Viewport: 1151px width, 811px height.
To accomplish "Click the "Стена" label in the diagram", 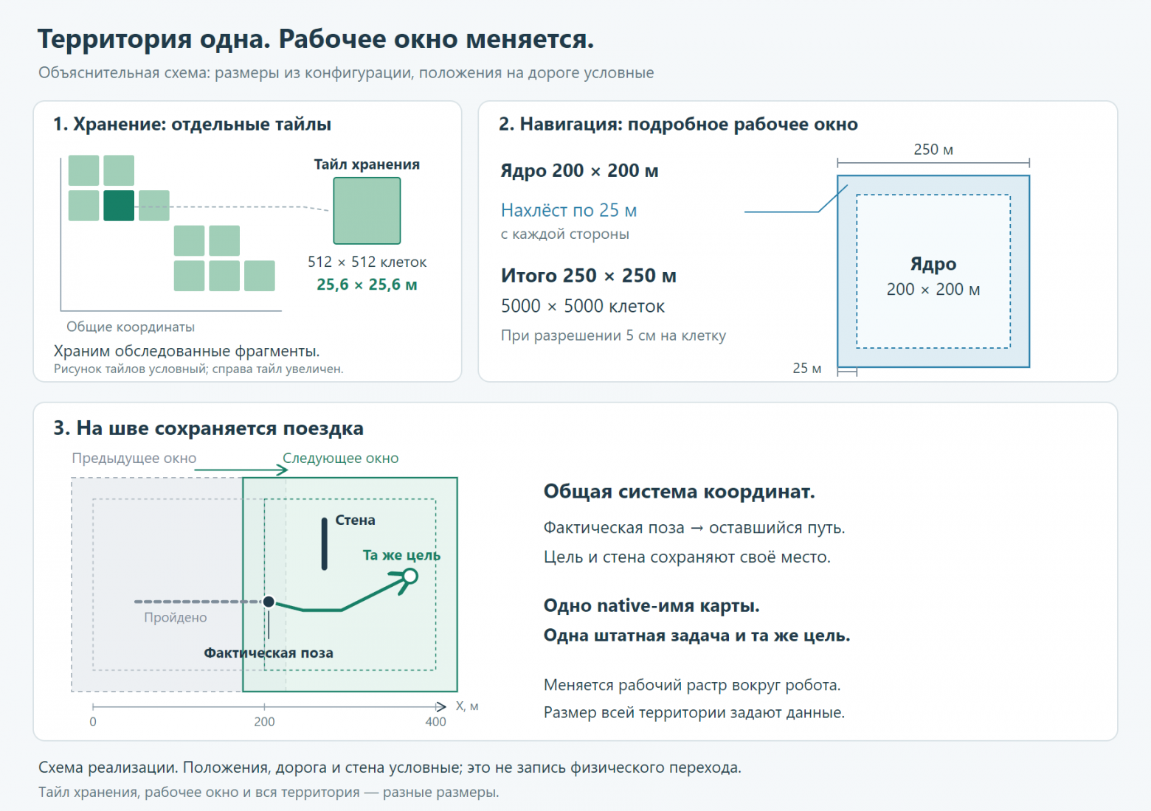I will pyautogui.click(x=356, y=520).
